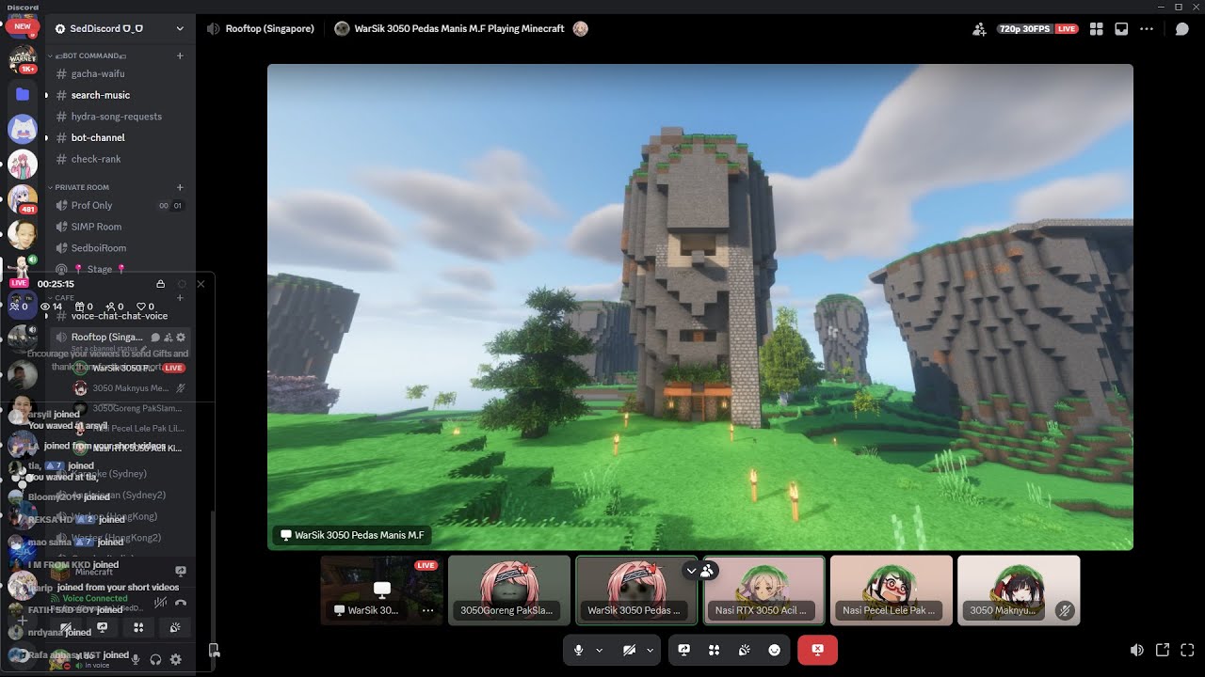
Task: Mute microphone in call controls
Action: click(578, 650)
